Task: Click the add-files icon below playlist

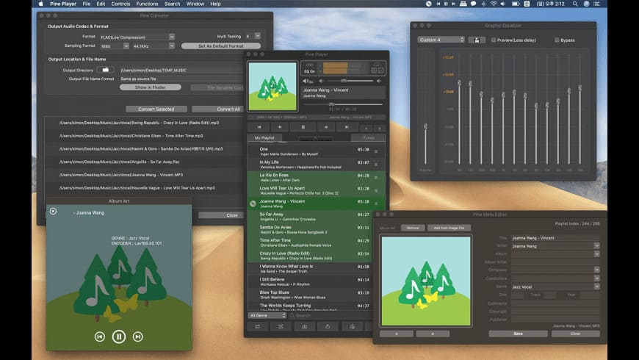Action: 304,326
